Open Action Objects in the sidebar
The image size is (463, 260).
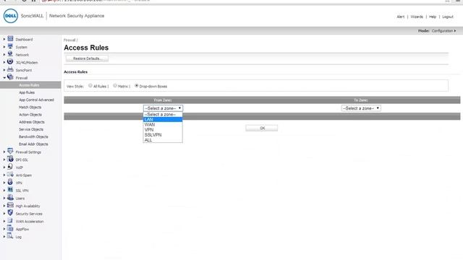(30, 115)
